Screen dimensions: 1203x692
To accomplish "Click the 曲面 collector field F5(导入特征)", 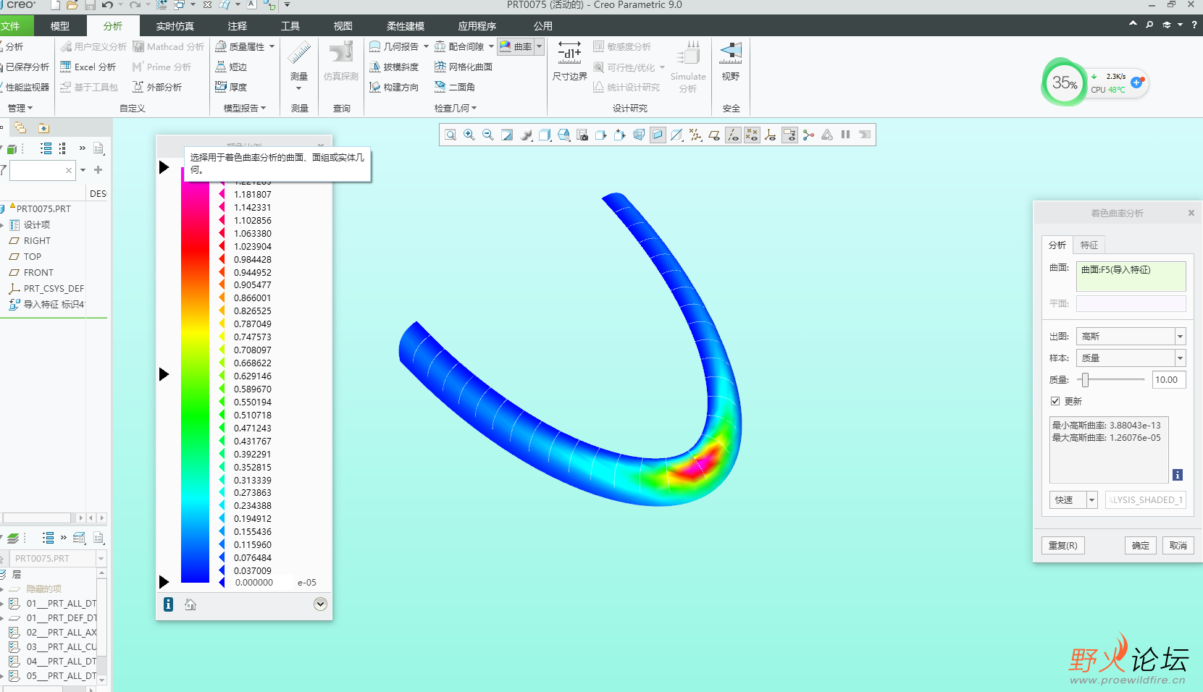I will 1131,276.
